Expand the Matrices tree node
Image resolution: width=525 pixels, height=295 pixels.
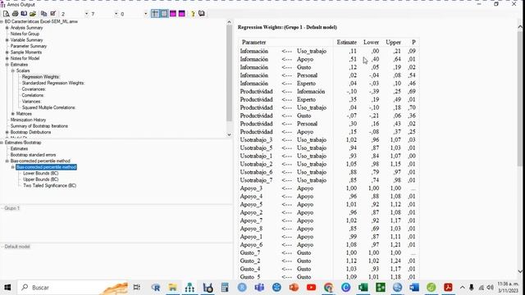pyautogui.click(x=13, y=114)
